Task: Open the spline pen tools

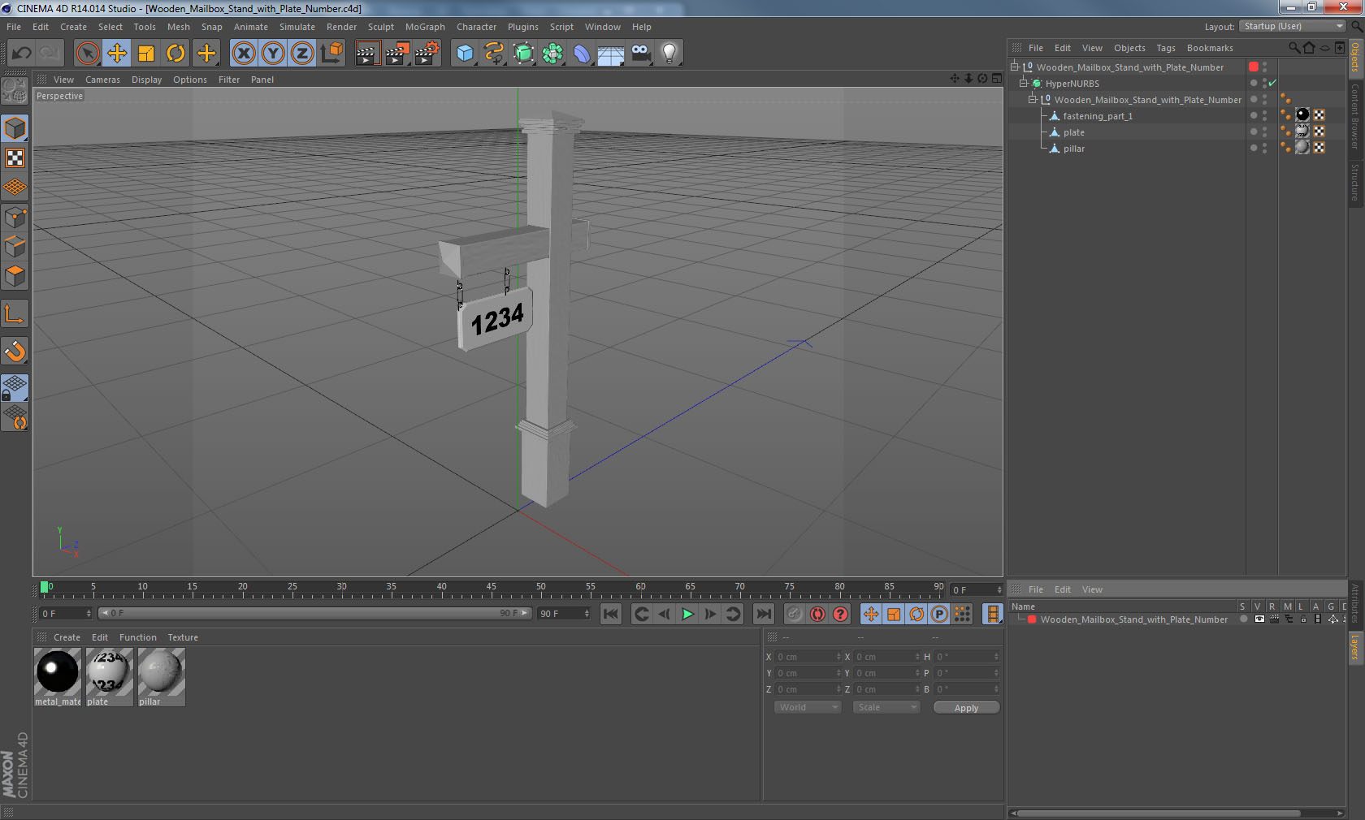Action: point(494,54)
